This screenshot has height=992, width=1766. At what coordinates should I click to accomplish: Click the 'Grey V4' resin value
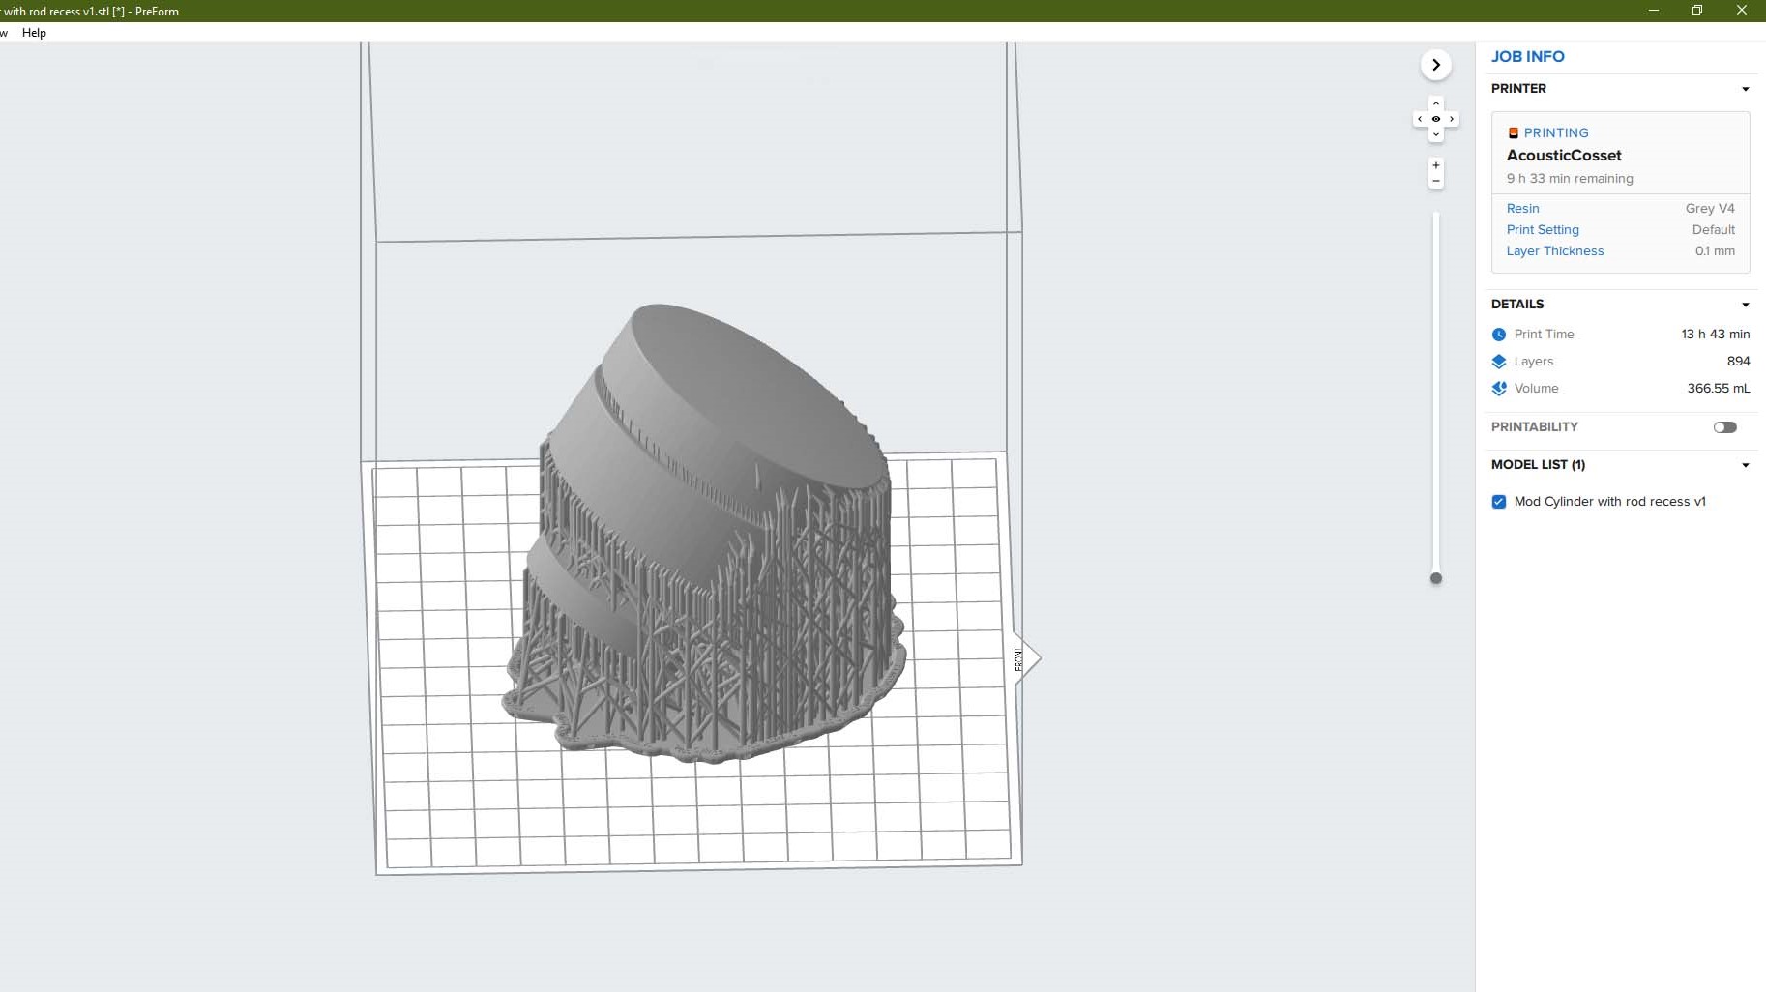click(x=1710, y=208)
